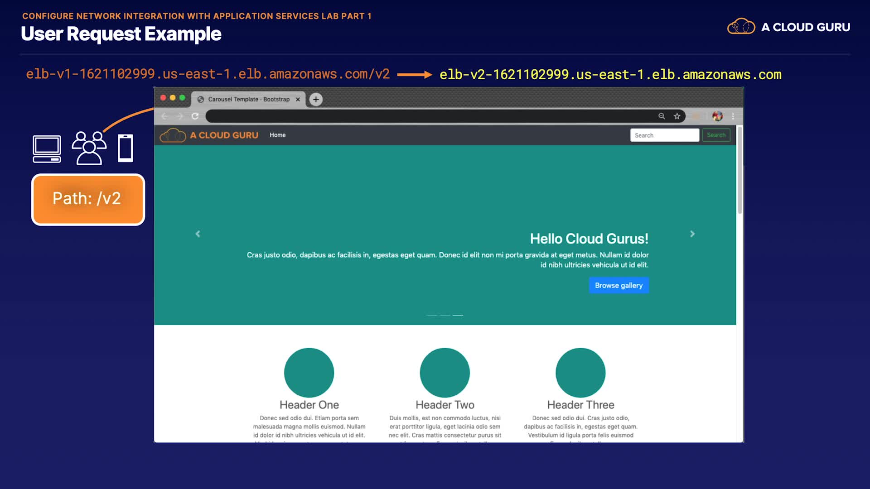This screenshot has height=489, width=870.
Task: Click the browser forward arrow
Action: click(x=180, y=116)
